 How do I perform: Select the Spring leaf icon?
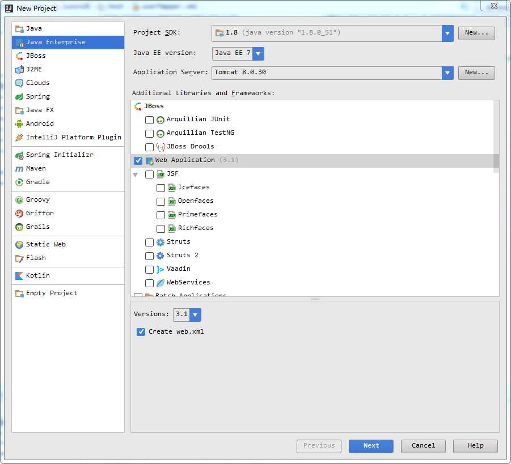[19, 97]
